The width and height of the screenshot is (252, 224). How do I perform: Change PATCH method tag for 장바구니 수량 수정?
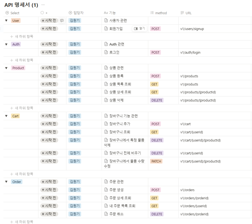156,161
